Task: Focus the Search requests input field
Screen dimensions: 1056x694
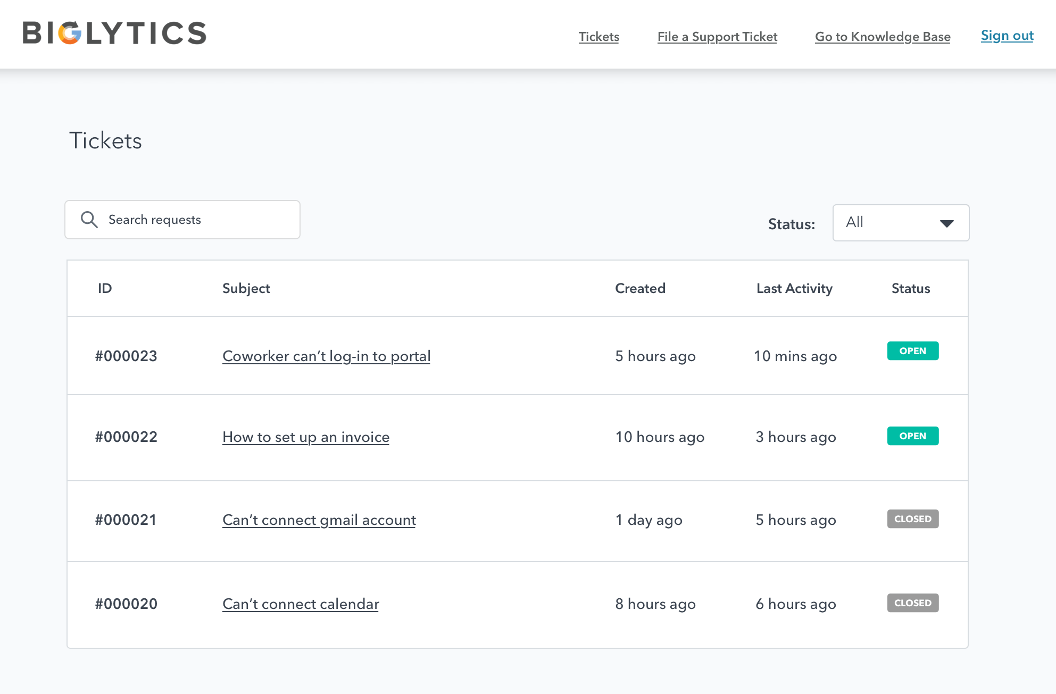Action: point(197,220)
